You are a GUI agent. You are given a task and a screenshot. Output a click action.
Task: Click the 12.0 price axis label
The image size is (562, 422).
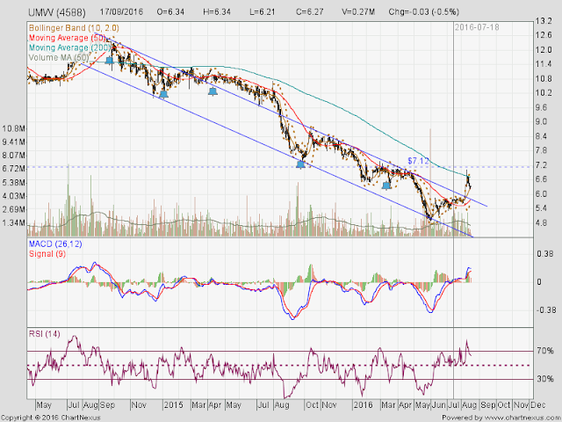point(544,50)
